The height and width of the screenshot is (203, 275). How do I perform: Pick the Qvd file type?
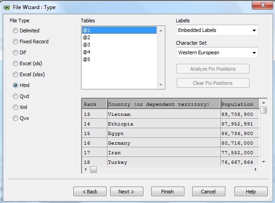[16, 96]
